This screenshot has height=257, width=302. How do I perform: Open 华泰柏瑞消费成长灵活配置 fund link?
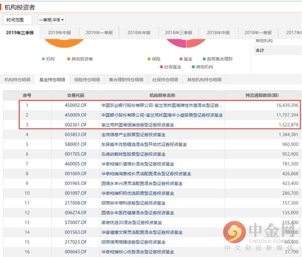[146, 174]
